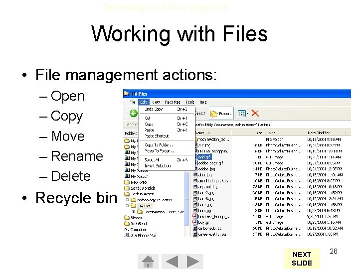Choose Cut in the Edit menu
359x269 pixels.
click(167, 118)
